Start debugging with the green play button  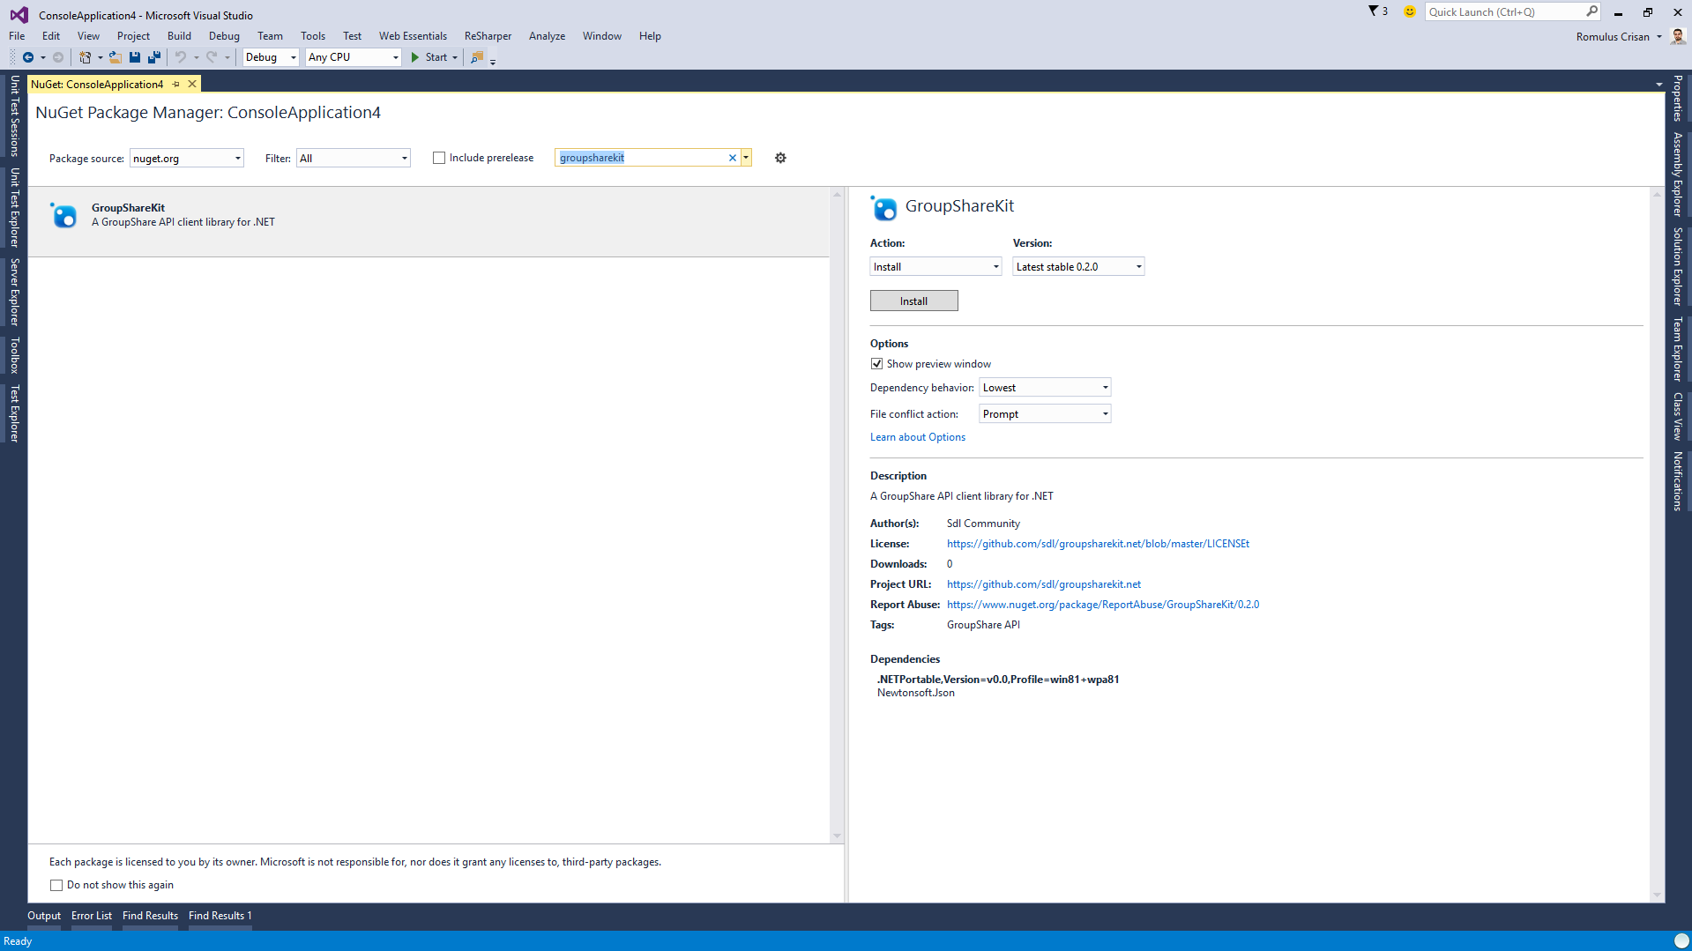(415, 57)
